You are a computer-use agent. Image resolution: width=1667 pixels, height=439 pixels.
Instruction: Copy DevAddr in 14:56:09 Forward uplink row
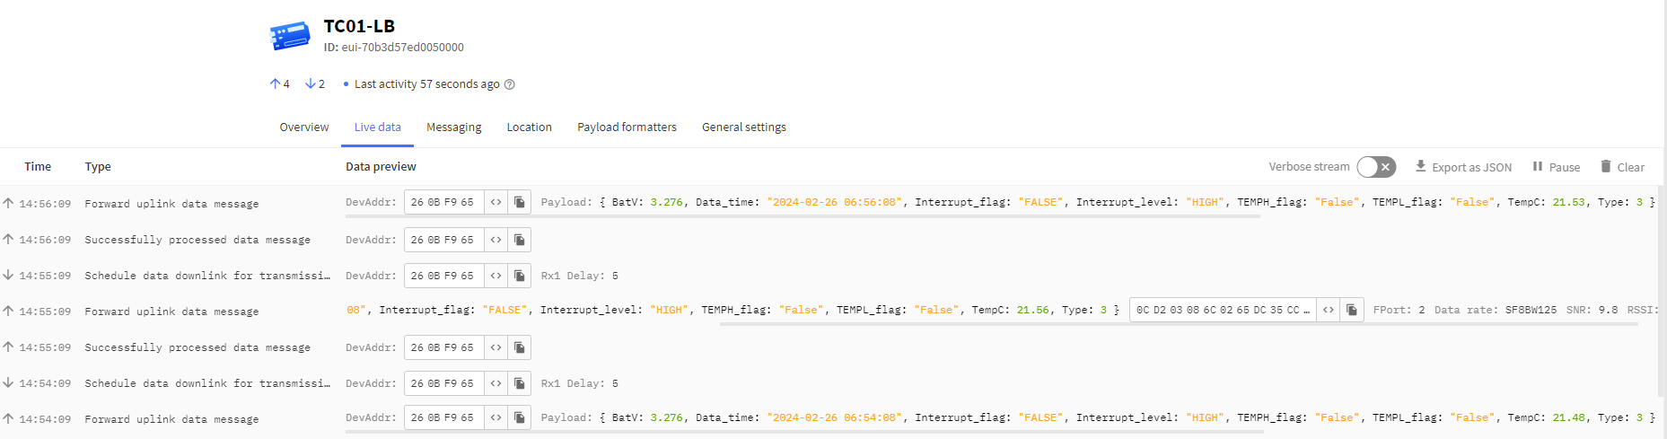click(519, 202)
